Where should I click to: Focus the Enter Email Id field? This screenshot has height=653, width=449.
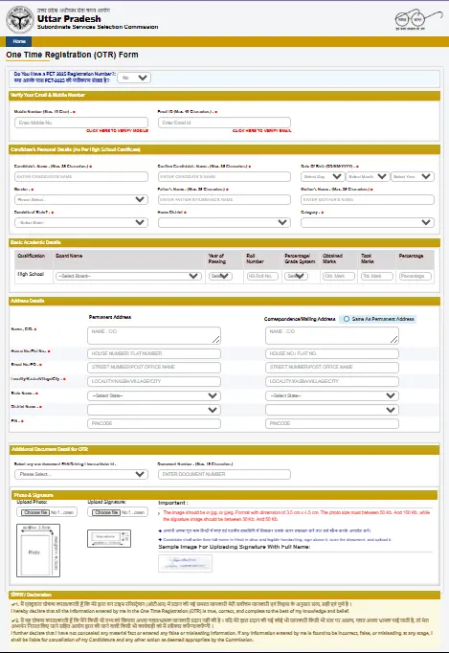[x=224, y=123]
